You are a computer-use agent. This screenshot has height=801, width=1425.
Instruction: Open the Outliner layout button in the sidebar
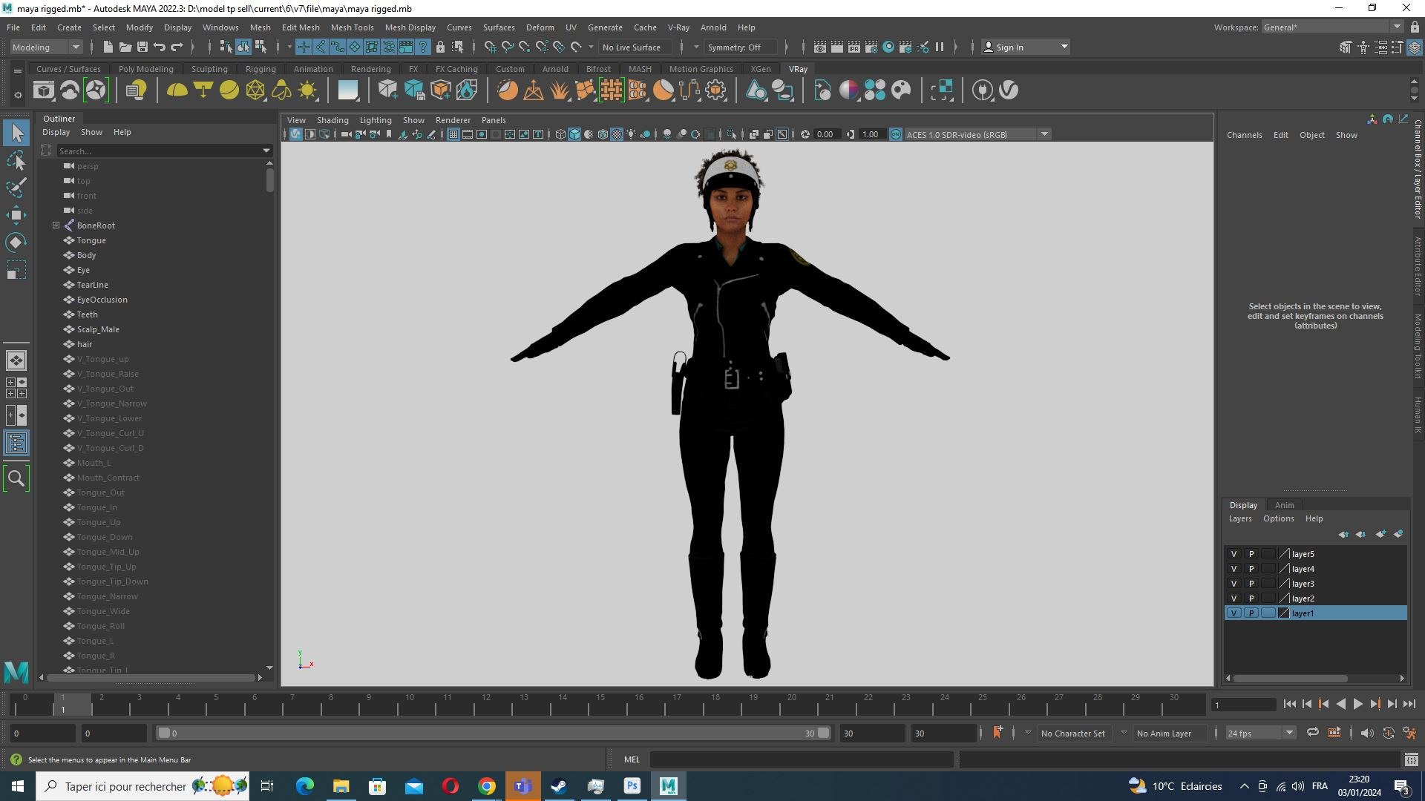tap(16, 444)
